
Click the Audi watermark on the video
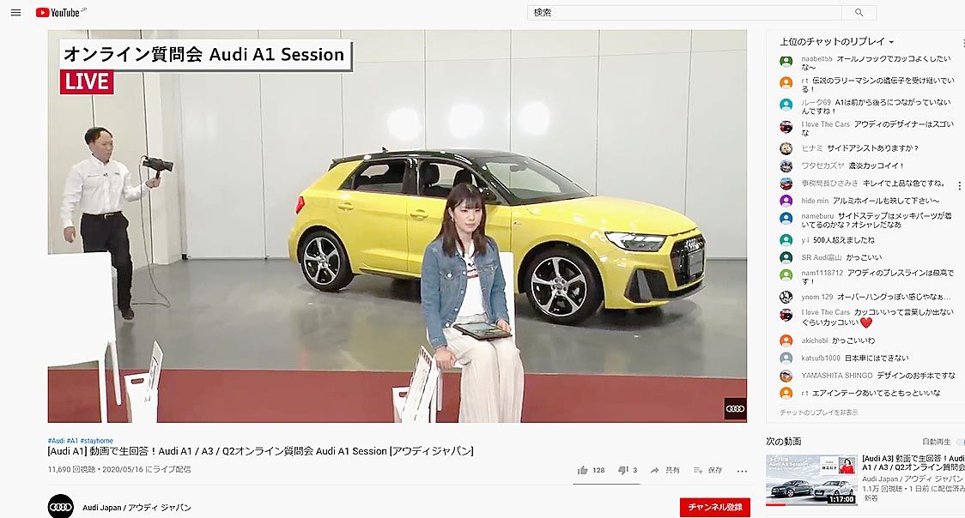[x=736, y=408]
